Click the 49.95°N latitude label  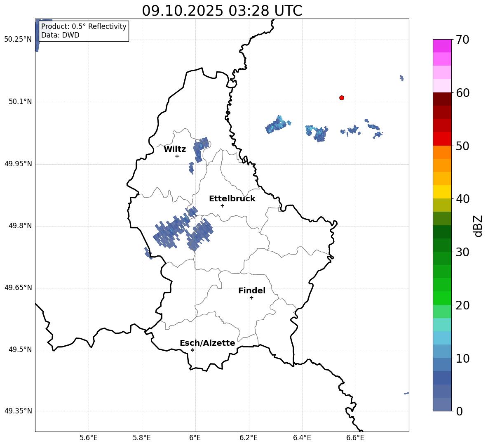coord(18,164)
